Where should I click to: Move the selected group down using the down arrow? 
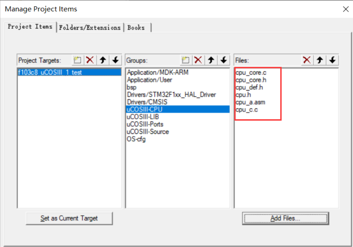(x=223, y=60)
